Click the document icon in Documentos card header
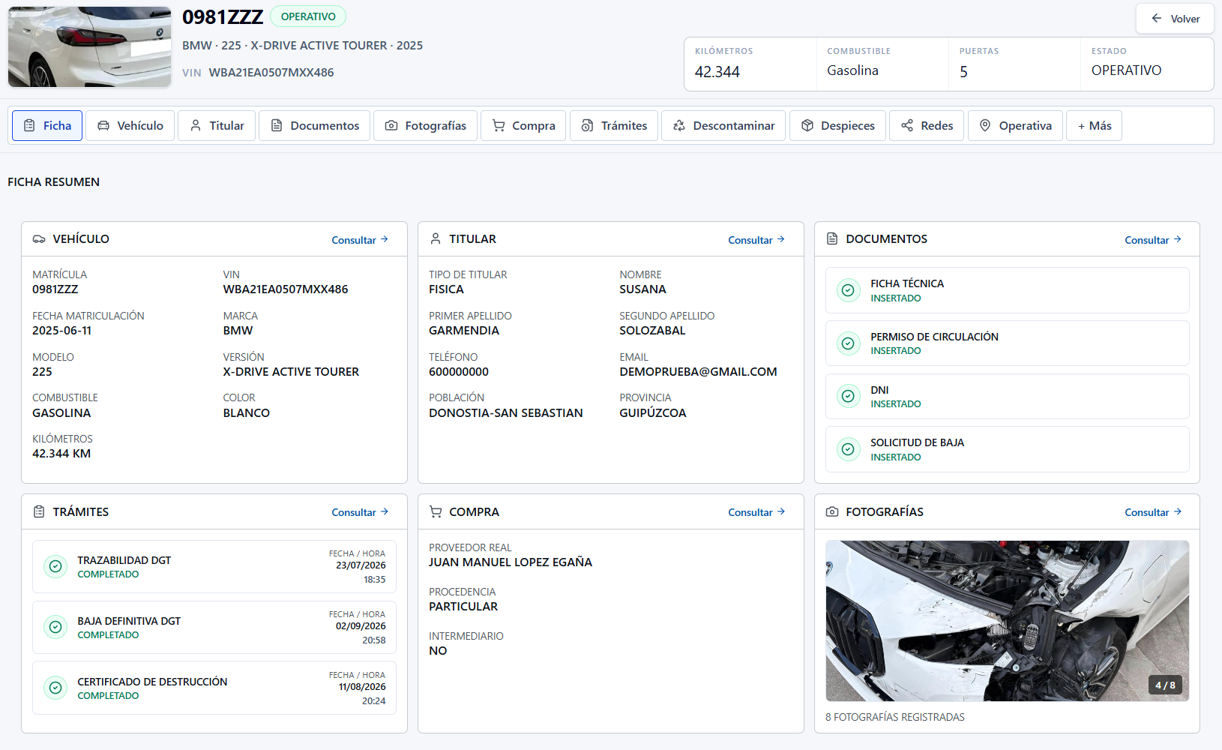The width and height of the screenshot is (1222, 750). (x=832, y=239)
